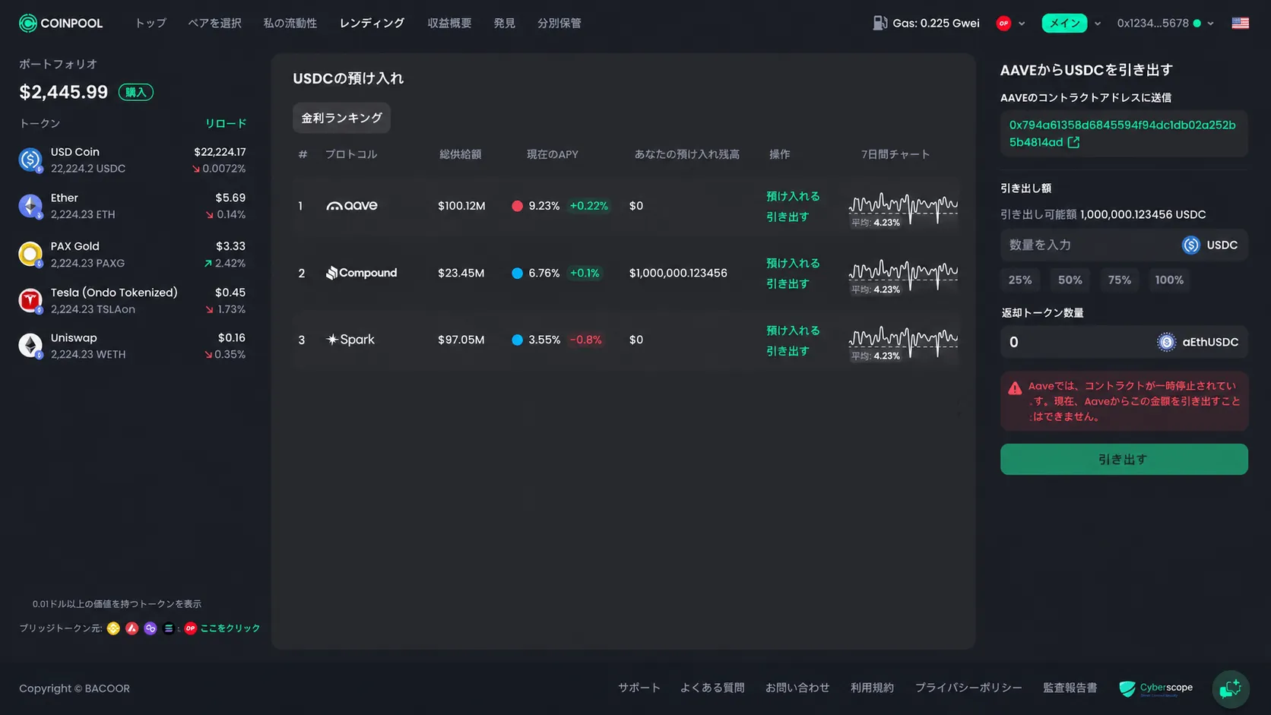Click 預け入れる for Spark row
Image resolution: width=1271 pixels, height=715 pixels.
pyautogui.click(x=793, y=331)
